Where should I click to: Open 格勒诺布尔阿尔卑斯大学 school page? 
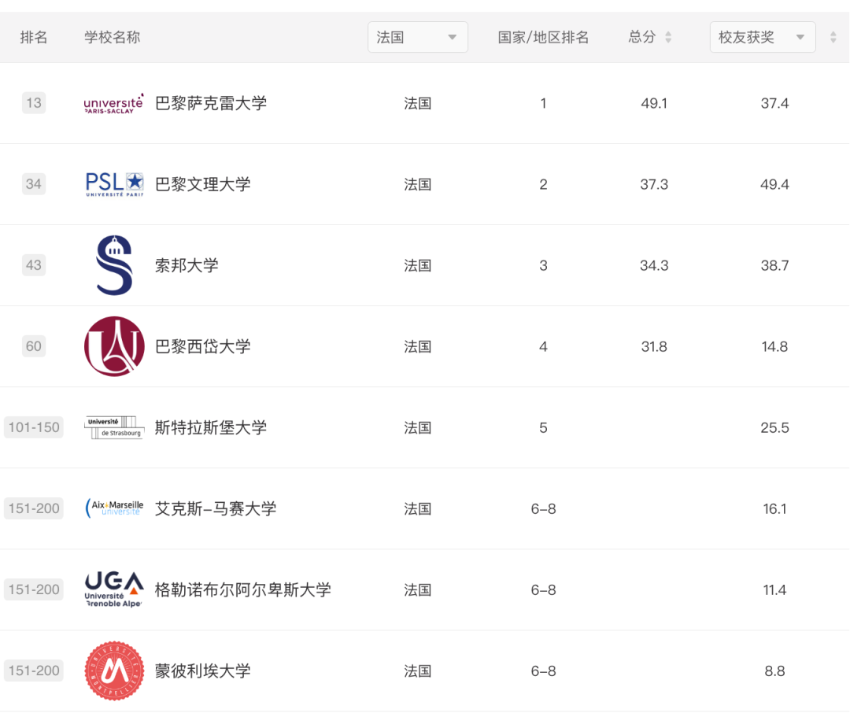tap(243, 589)
